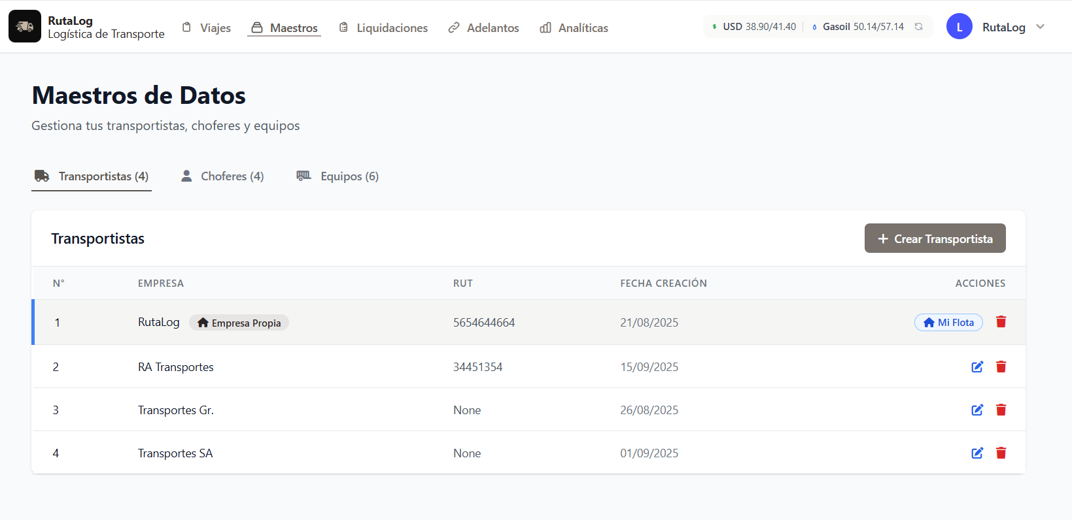Click RUT value 34451354

click(x=478, y=367)
